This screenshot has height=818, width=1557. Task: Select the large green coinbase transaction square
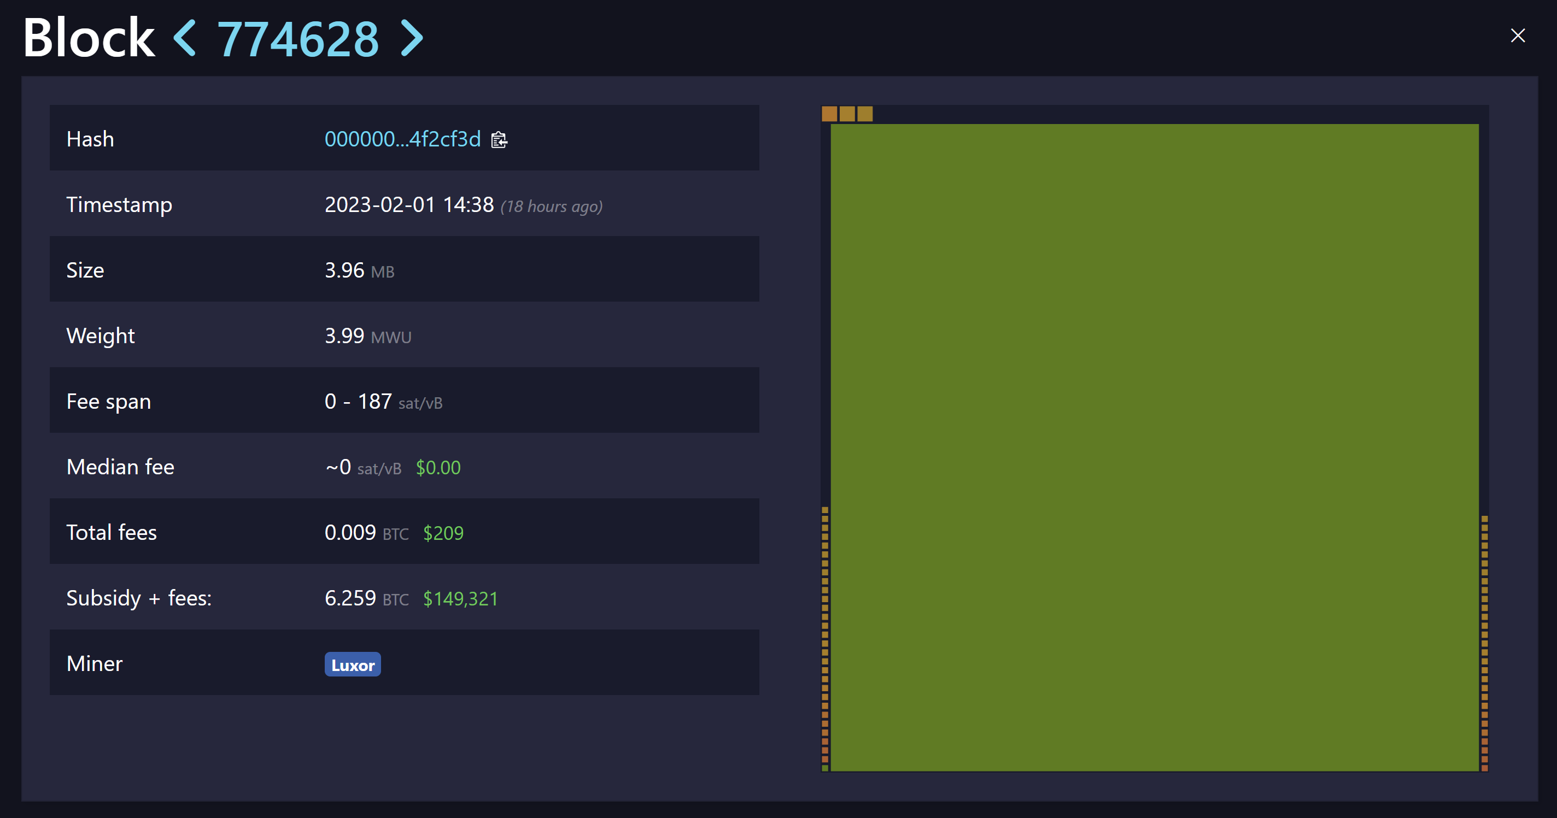pos(1155,447)
